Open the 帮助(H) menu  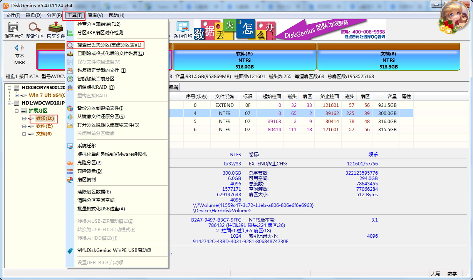[x=116, y=15]
